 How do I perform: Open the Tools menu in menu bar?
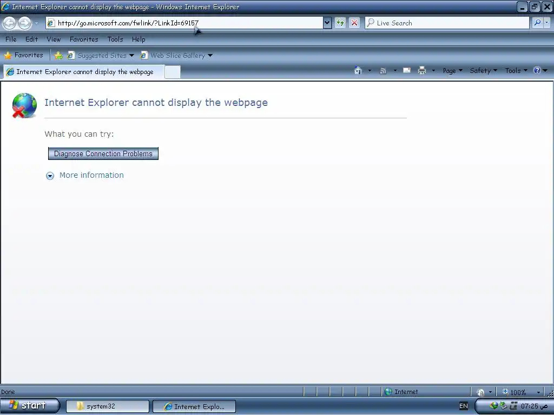[115, 39]
